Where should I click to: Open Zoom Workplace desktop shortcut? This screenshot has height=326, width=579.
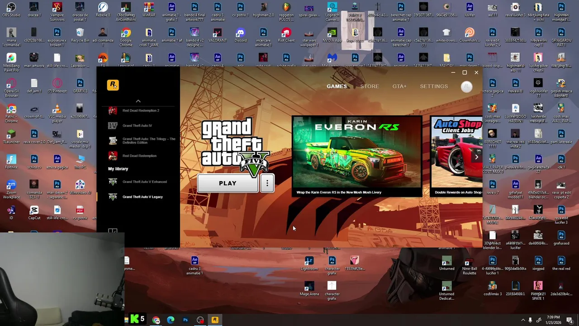coord(11,189)
